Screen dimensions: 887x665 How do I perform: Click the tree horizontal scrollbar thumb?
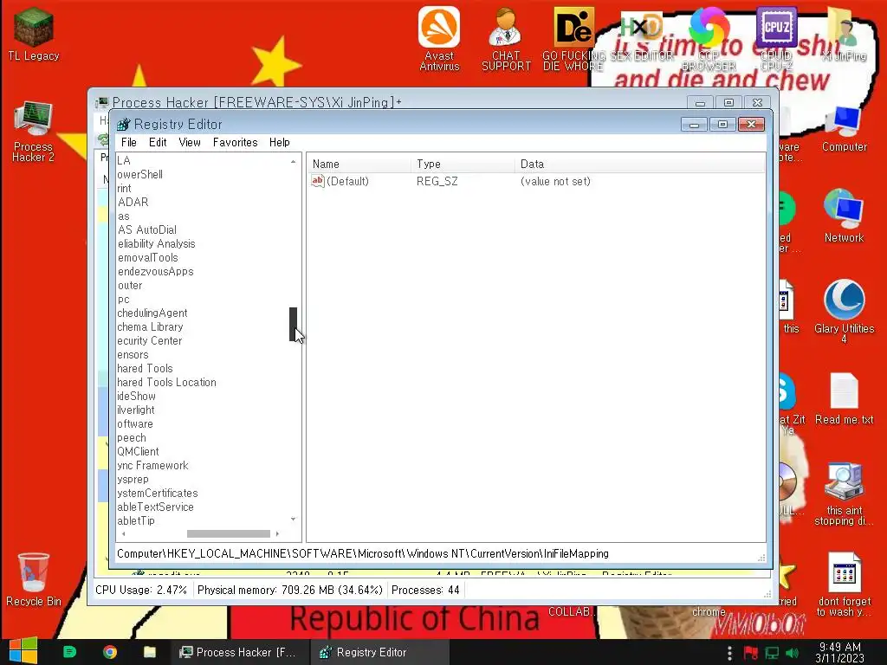[229, 533]
